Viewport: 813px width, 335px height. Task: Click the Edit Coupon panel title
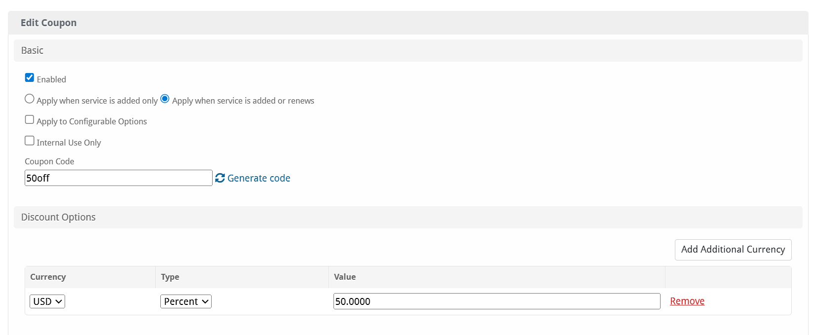point(48,23)
